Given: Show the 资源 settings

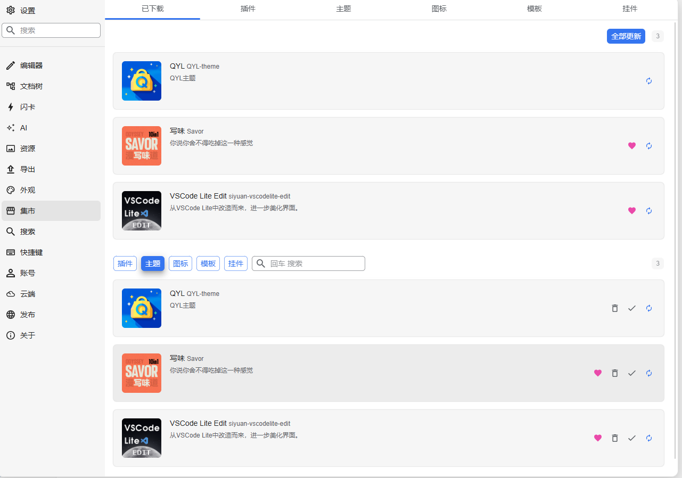Looking at the screenshot, I should pyautogui.click(x=51, y=149).
